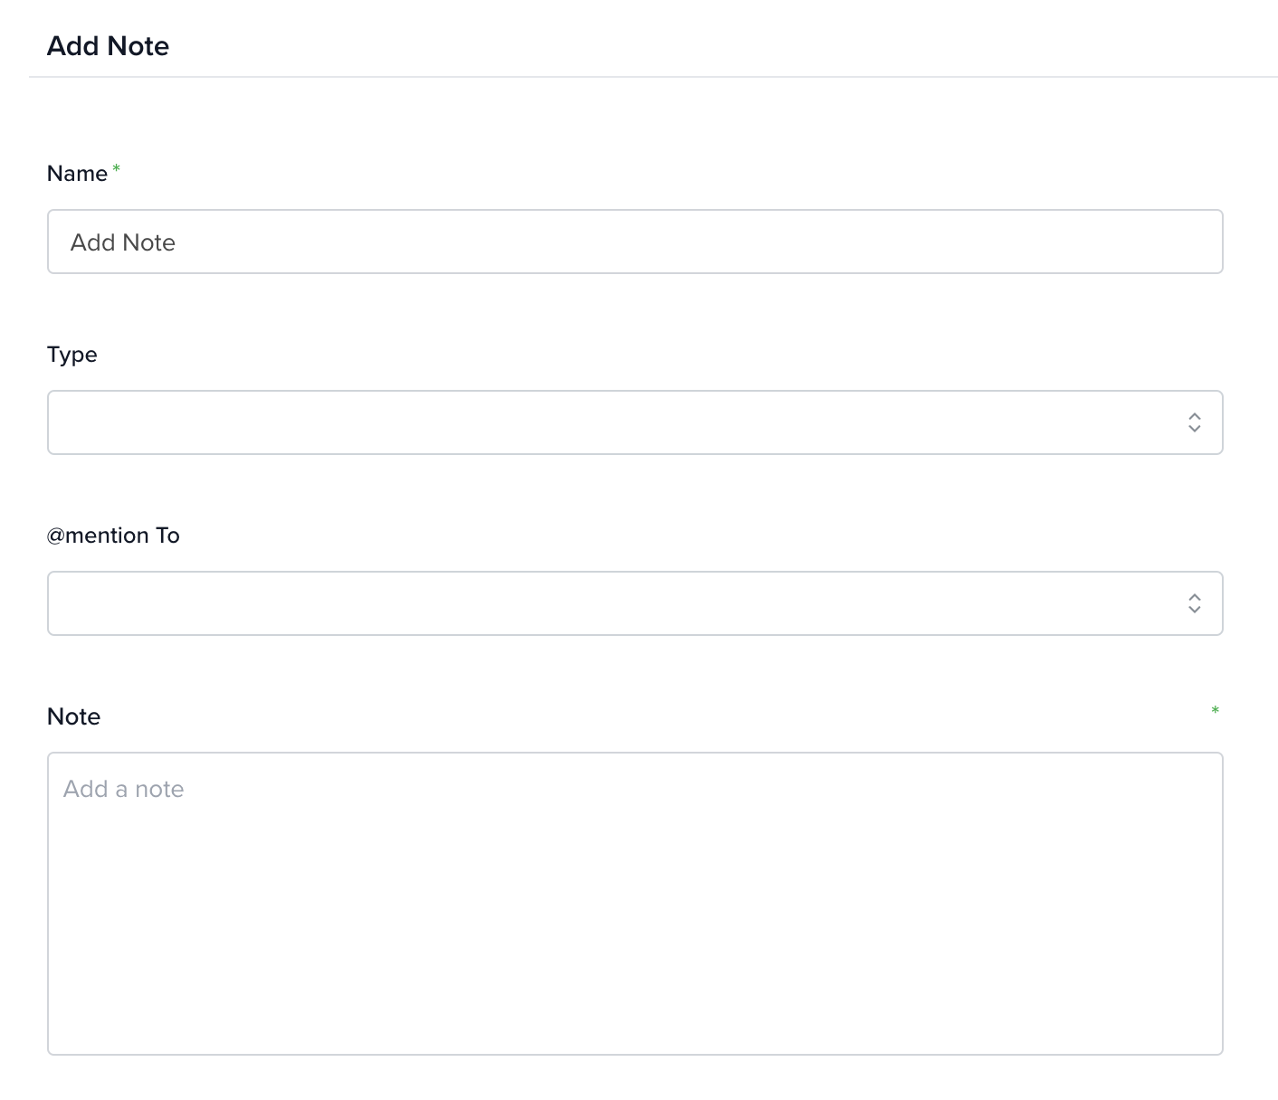Screen dimensions: 1278x1100
Task: Click the green required asterisk beside Name
Action: pos(116,169)
